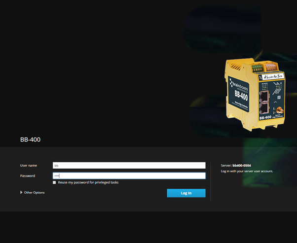Click the Log In button
Viewport: 297px width, 243px height.
point(186,193)
